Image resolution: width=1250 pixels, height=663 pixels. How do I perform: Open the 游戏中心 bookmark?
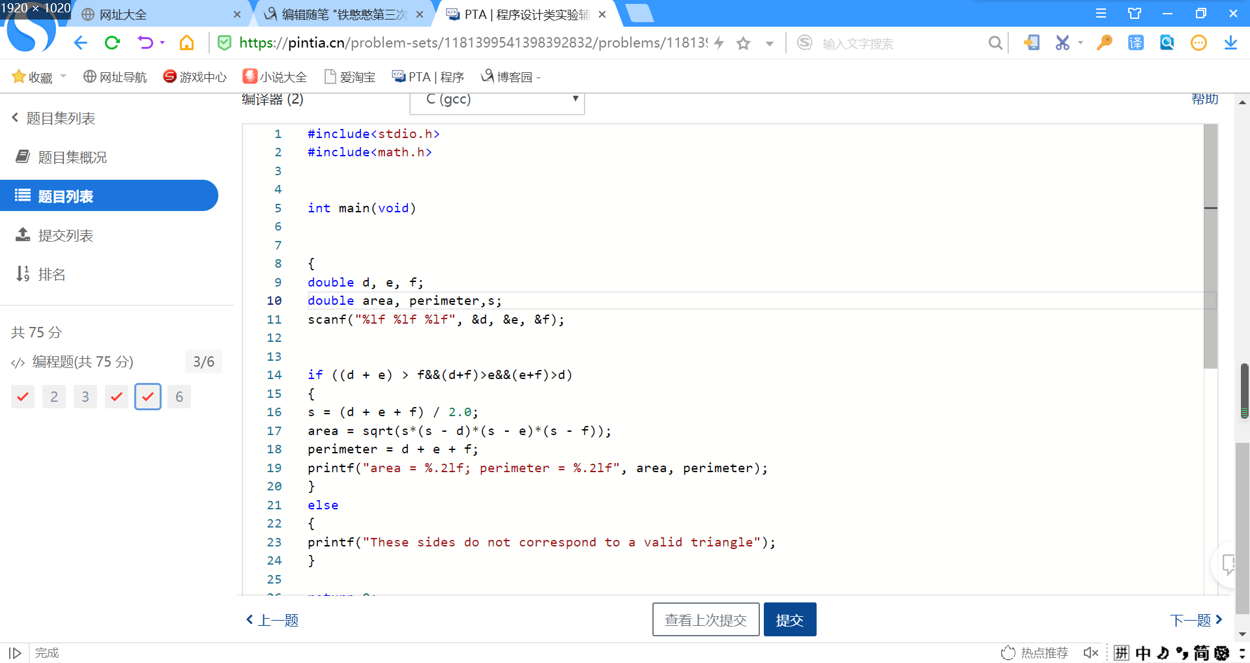pyautogui.click(x=195, y=77)
